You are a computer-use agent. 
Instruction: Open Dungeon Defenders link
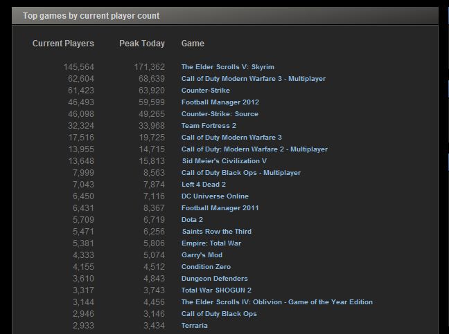tap(215, 278)
